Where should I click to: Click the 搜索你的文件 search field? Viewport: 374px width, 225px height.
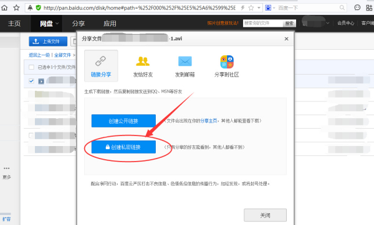(263, 24)
